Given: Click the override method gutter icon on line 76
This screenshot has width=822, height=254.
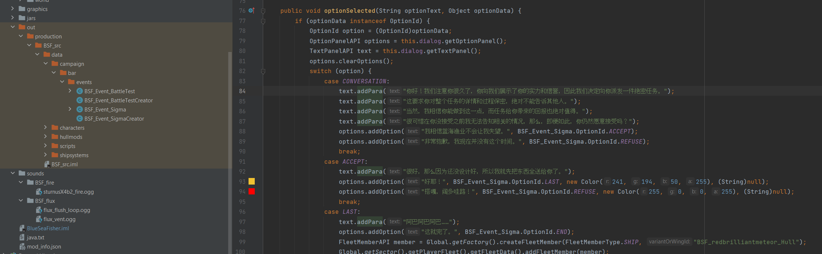Looking at the screenshot, I should tap(251, 11).
